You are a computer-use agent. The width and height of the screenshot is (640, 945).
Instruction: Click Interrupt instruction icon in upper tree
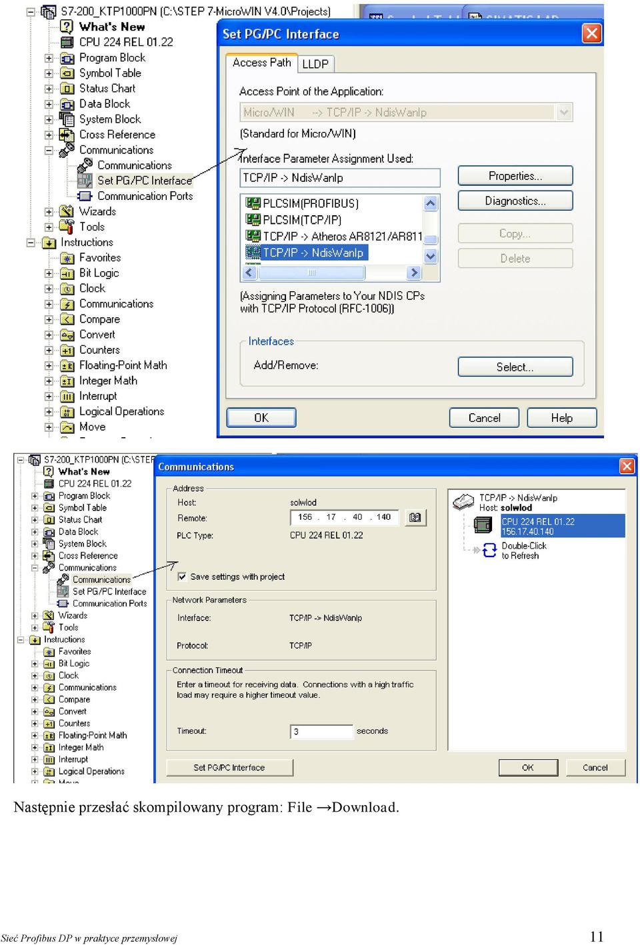tap(67, 397)
